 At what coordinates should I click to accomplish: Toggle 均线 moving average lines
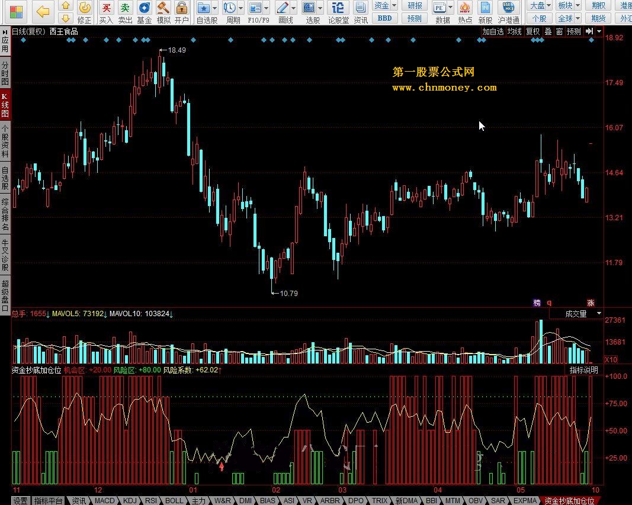coord(514,31)
